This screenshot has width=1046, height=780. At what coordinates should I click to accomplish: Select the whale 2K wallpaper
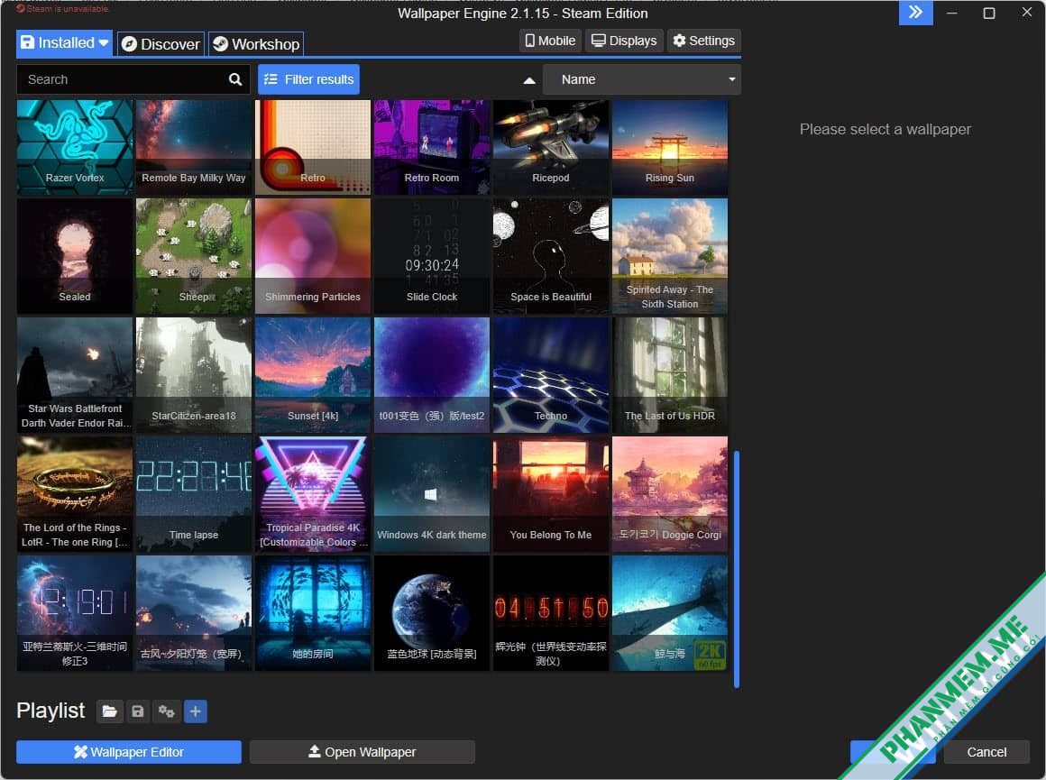[x=670, y=613]
